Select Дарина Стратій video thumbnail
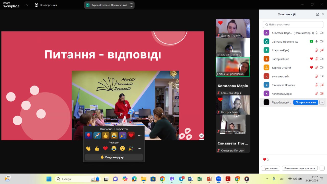The width and height of the screenshot is (327, 184). click(x=233, y=28)
